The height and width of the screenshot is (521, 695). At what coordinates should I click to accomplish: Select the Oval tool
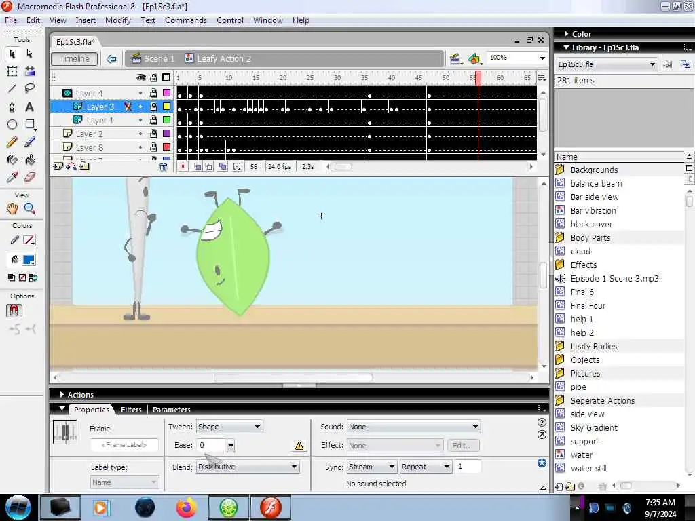click(12, 125)
